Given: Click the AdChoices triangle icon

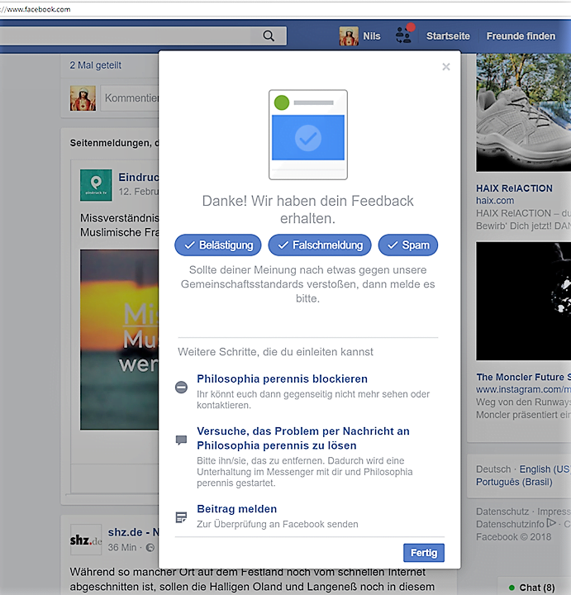Looking at the screenshot, I should (551, 523).
